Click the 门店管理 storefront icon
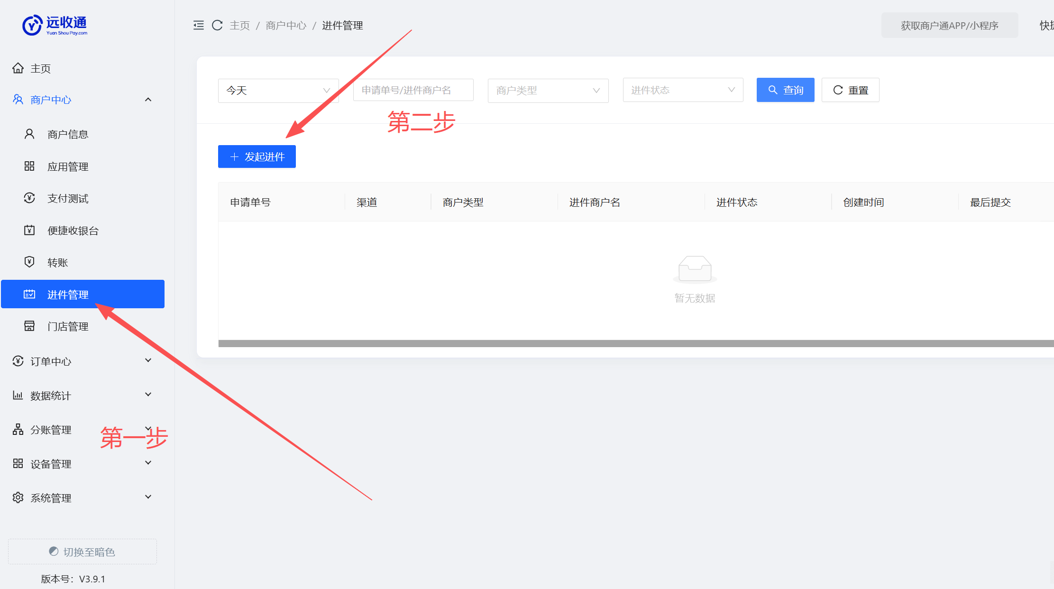This screenshot has height=589, width=1054. [x=29, y=326]
